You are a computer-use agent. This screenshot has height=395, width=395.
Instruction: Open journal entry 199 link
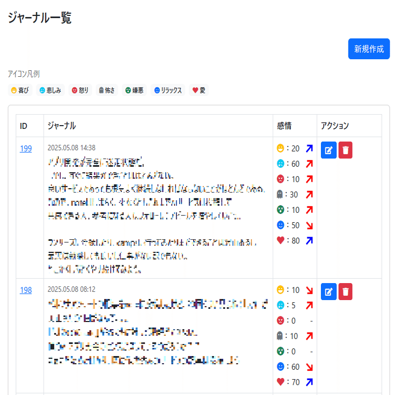(x=26, y=149)
